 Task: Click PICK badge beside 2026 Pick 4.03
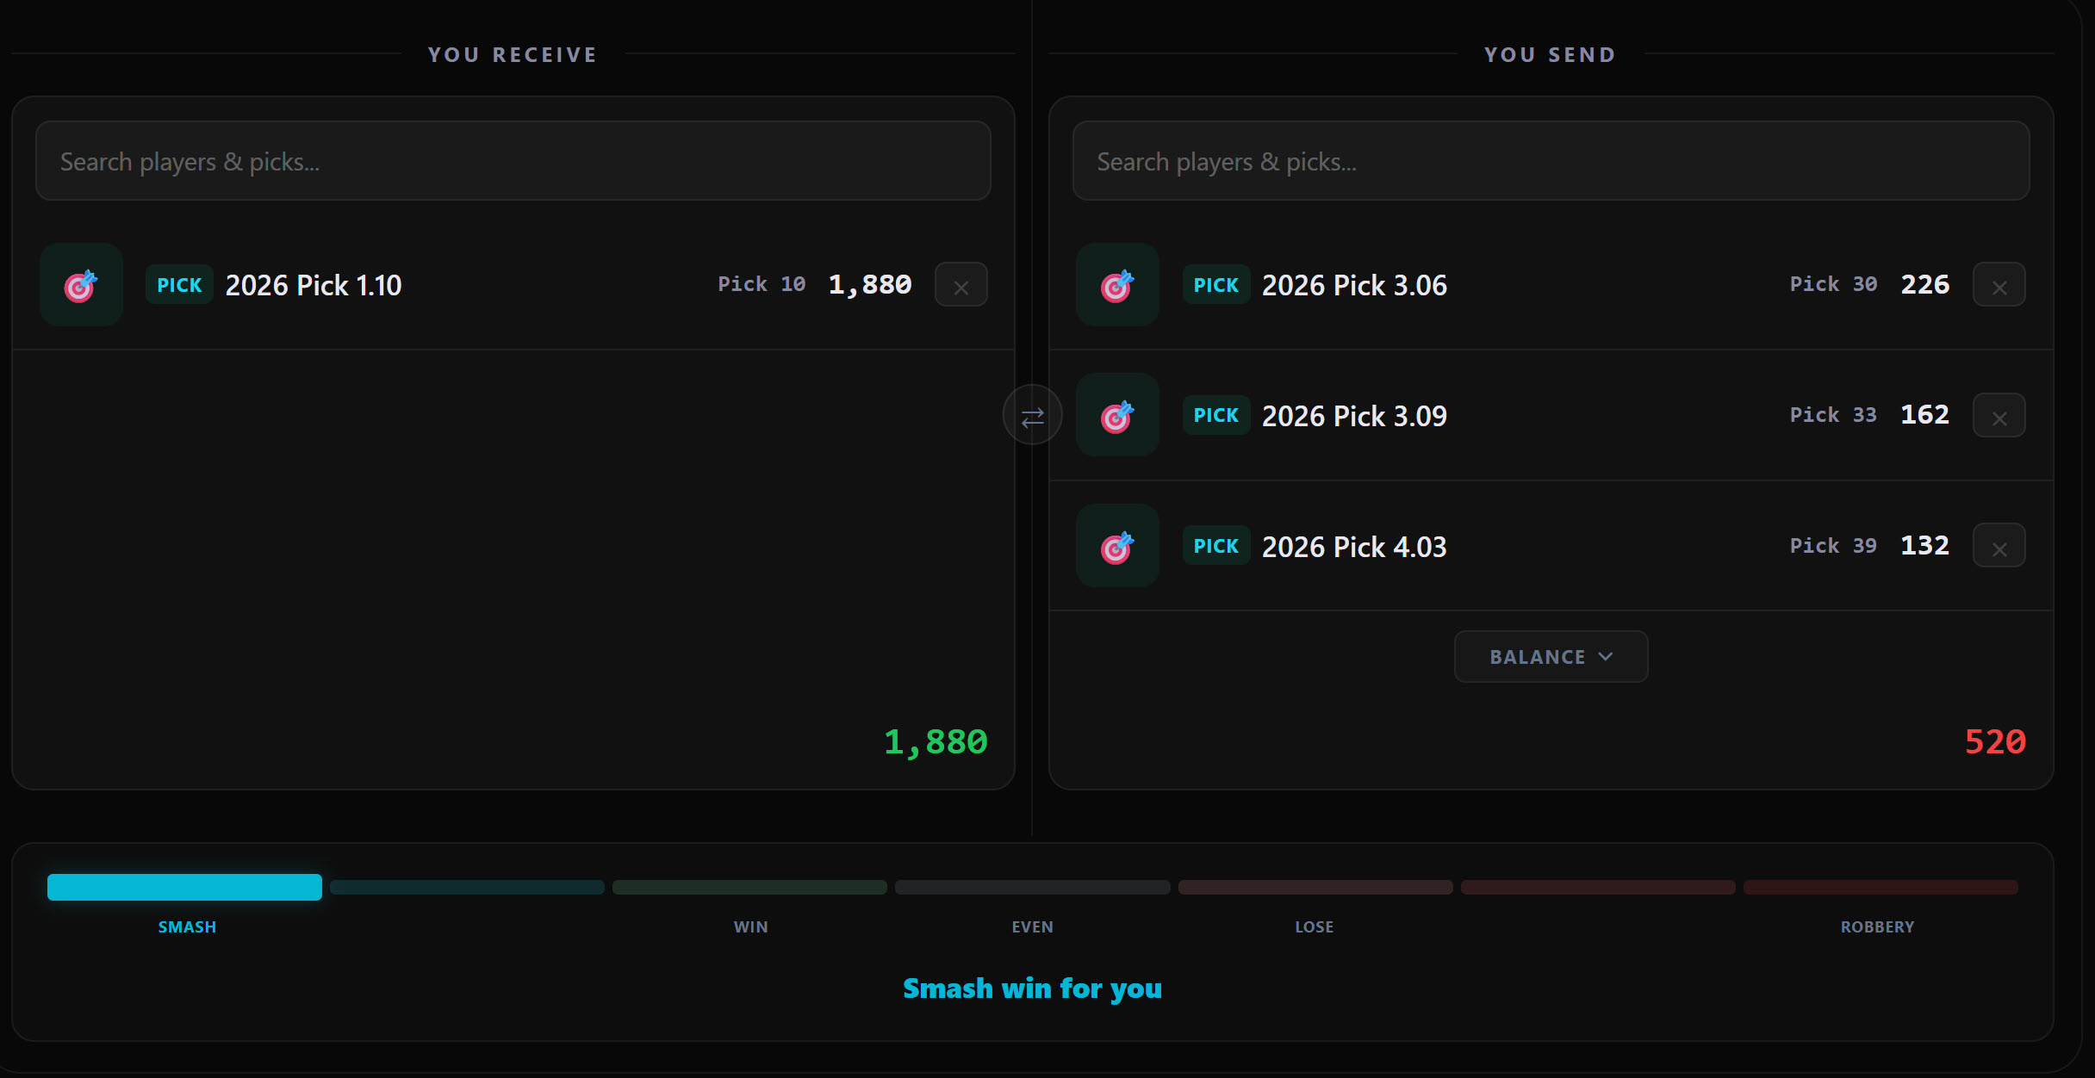tap(1215, 545)
